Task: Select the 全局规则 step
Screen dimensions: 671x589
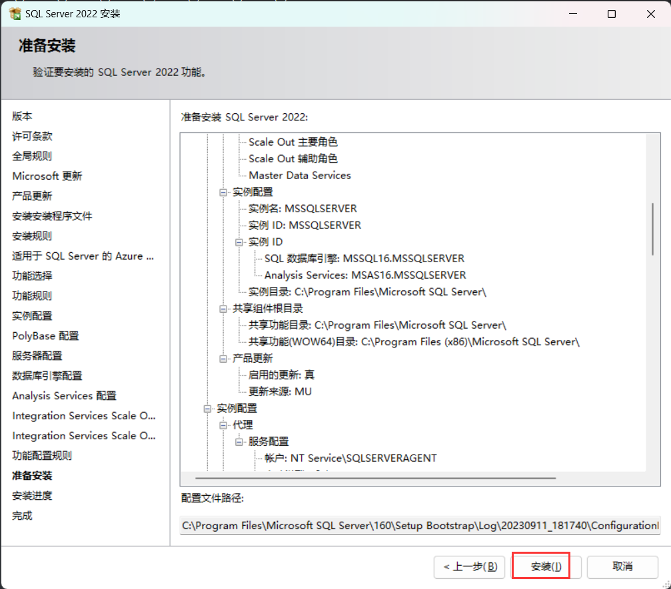Action: click(32, 156)
